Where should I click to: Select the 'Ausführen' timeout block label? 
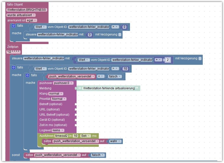[x=46, y=136]
